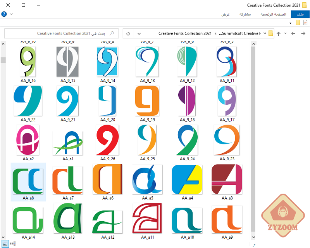310x248 pixels.
Task: Click the Creative Fonts Collection 2021 breadcrumb
Action: [185, 33]
